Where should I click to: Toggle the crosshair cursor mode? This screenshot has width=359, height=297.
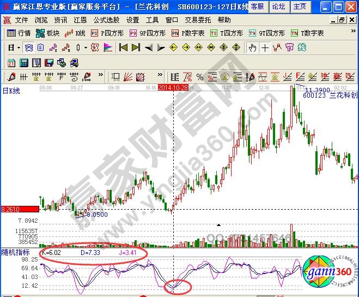click(x=265, y=47)
